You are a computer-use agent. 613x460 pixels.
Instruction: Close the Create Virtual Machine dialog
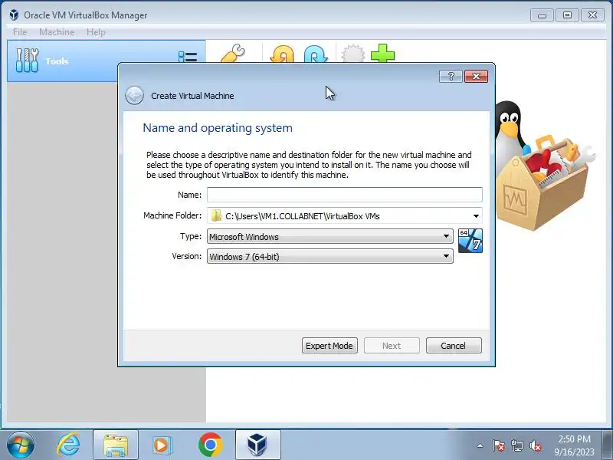tap(476, 76)
